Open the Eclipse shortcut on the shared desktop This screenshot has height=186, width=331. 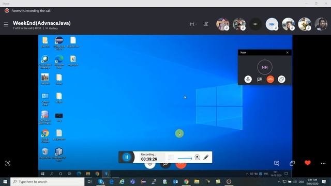click(59, 43)
